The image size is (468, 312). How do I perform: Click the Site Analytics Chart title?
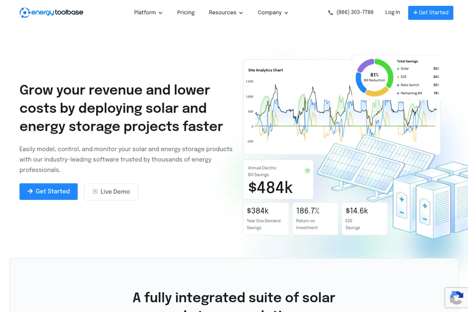265,70
